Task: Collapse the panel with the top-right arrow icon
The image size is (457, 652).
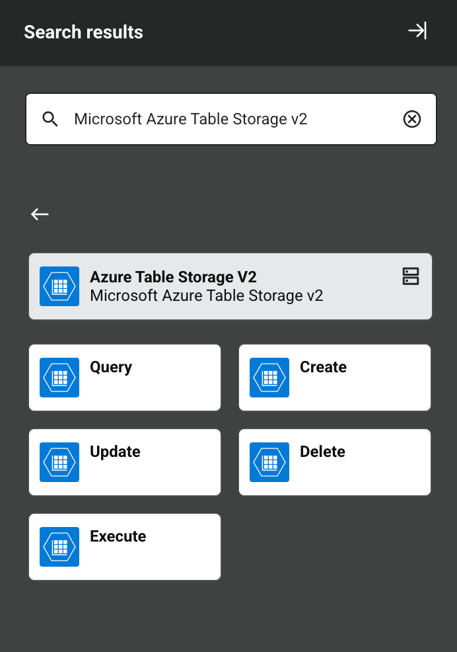Action: [417, 30]
